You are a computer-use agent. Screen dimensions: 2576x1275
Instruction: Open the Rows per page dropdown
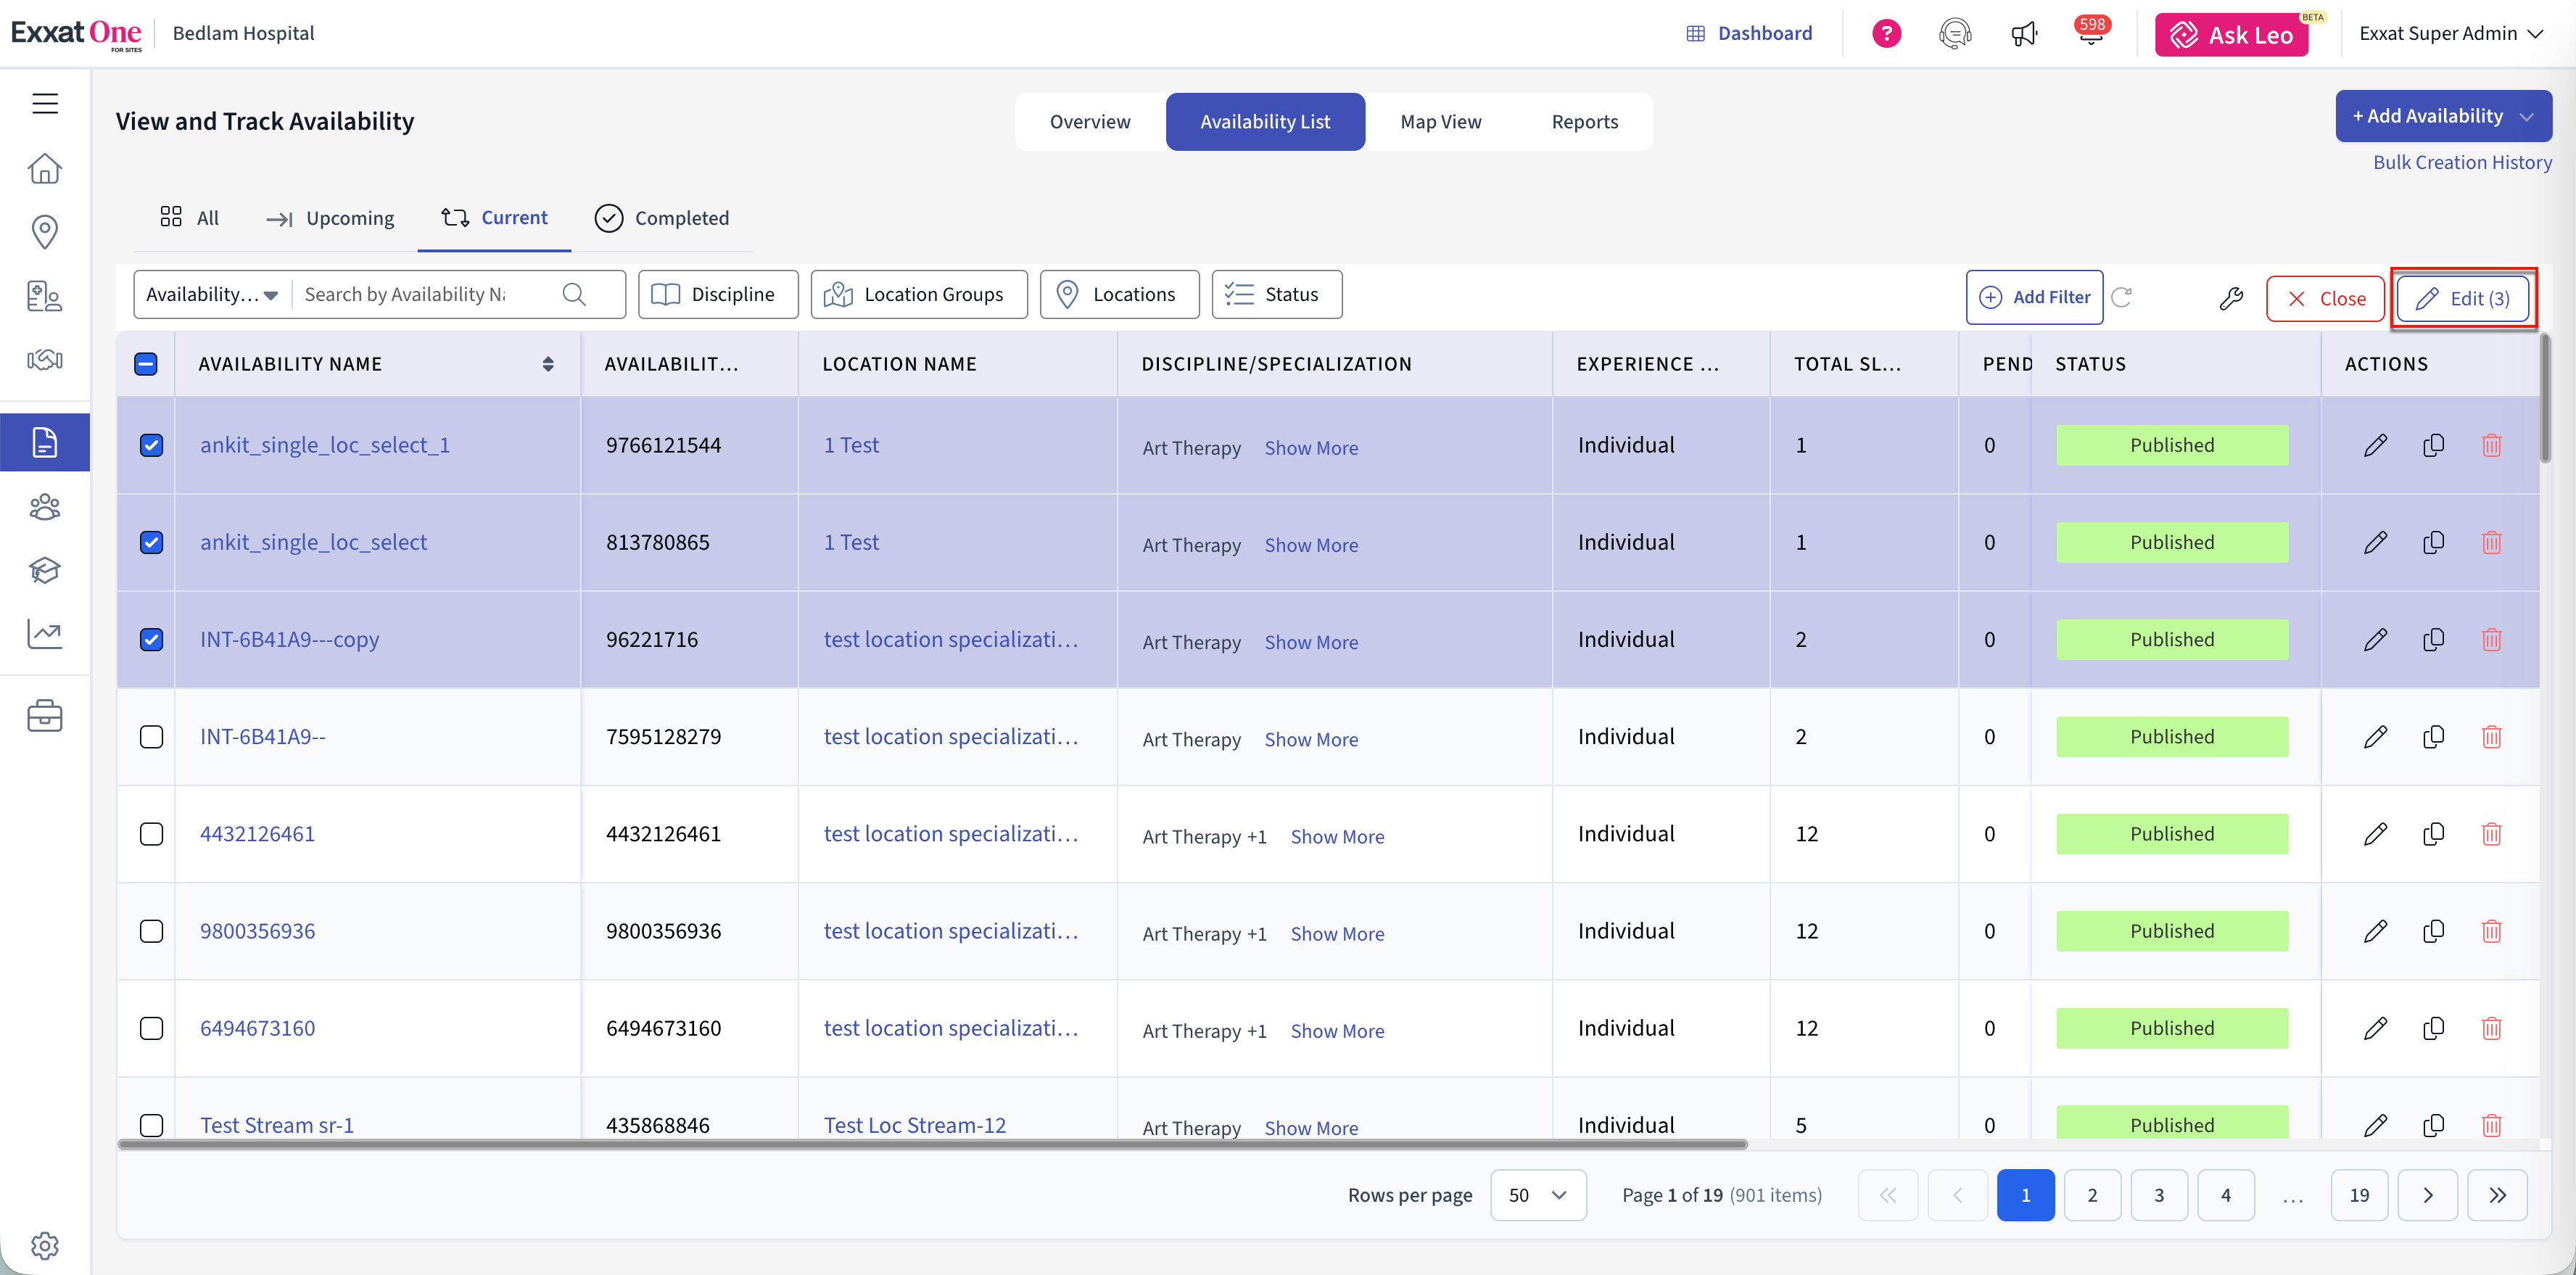point(1537,1195)
